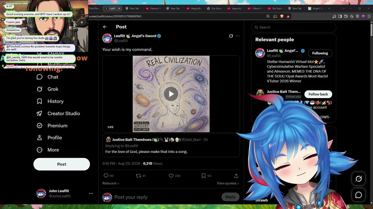
Task: Open Brave VPN shield icon
Action: click(358, 16)
